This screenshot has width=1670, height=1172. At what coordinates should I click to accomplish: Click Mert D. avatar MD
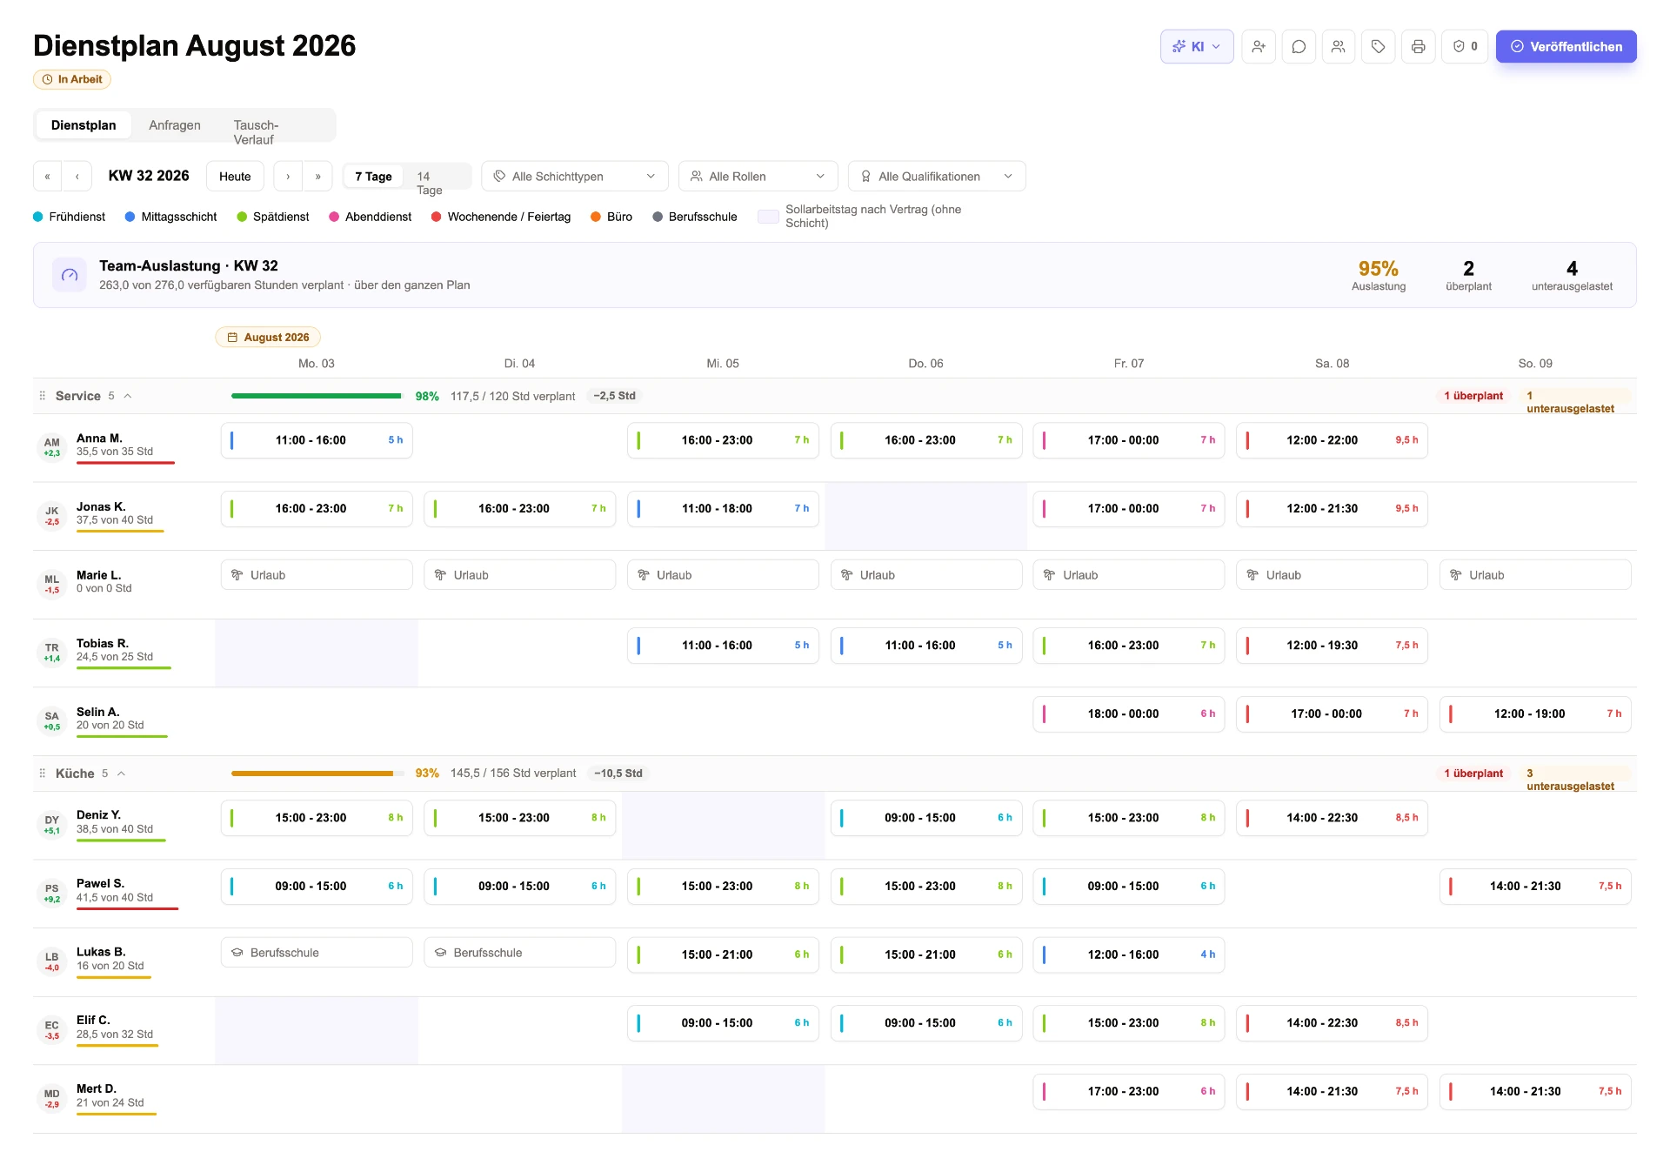tap(52, 1099)
